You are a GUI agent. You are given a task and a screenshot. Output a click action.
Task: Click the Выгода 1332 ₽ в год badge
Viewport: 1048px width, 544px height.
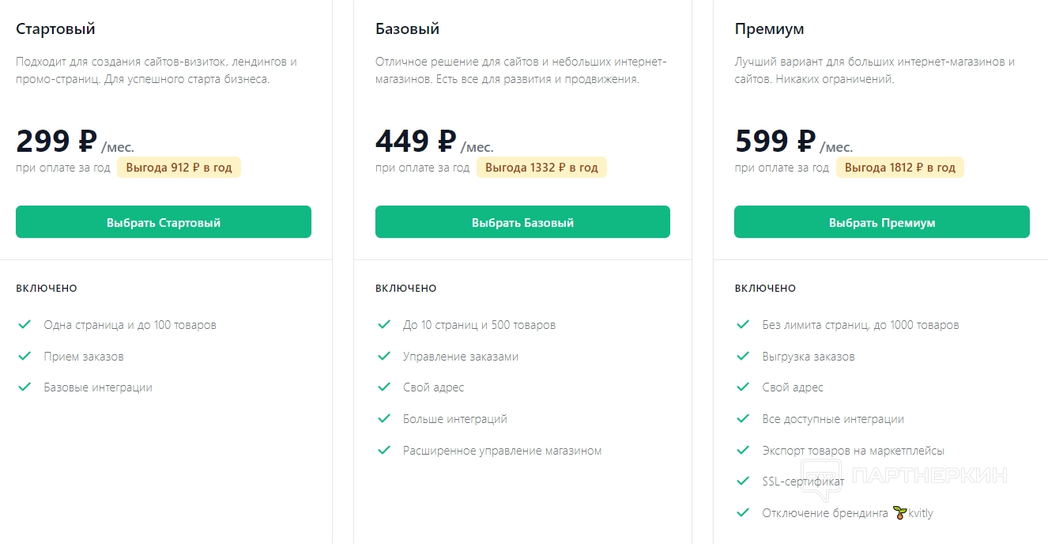(x=541, y=168)
